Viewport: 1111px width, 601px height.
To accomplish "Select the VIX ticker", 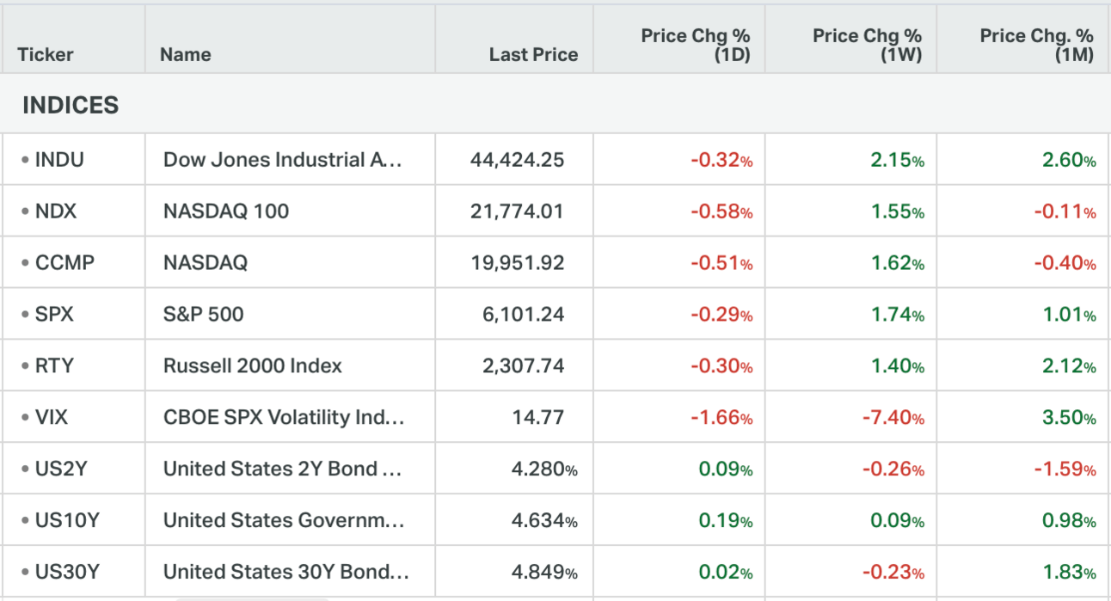I will [52, 418].
